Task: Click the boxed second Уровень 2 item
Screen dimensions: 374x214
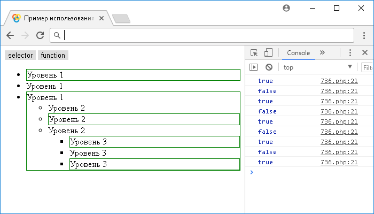Action: pyautogui.click(x=144, y=119)
